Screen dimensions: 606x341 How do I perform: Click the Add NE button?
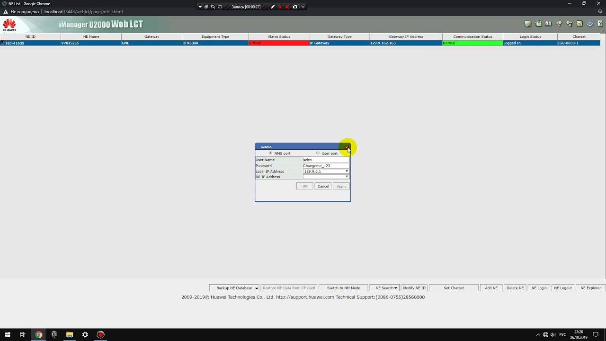click(491, 288)
